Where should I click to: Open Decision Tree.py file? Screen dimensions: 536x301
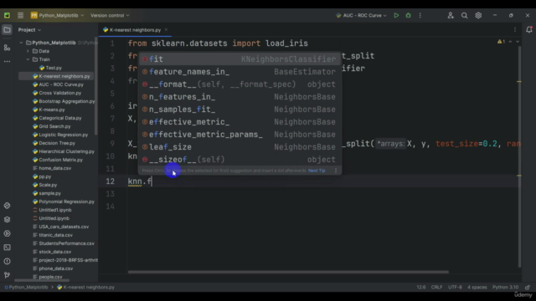(x=54, y=143)
